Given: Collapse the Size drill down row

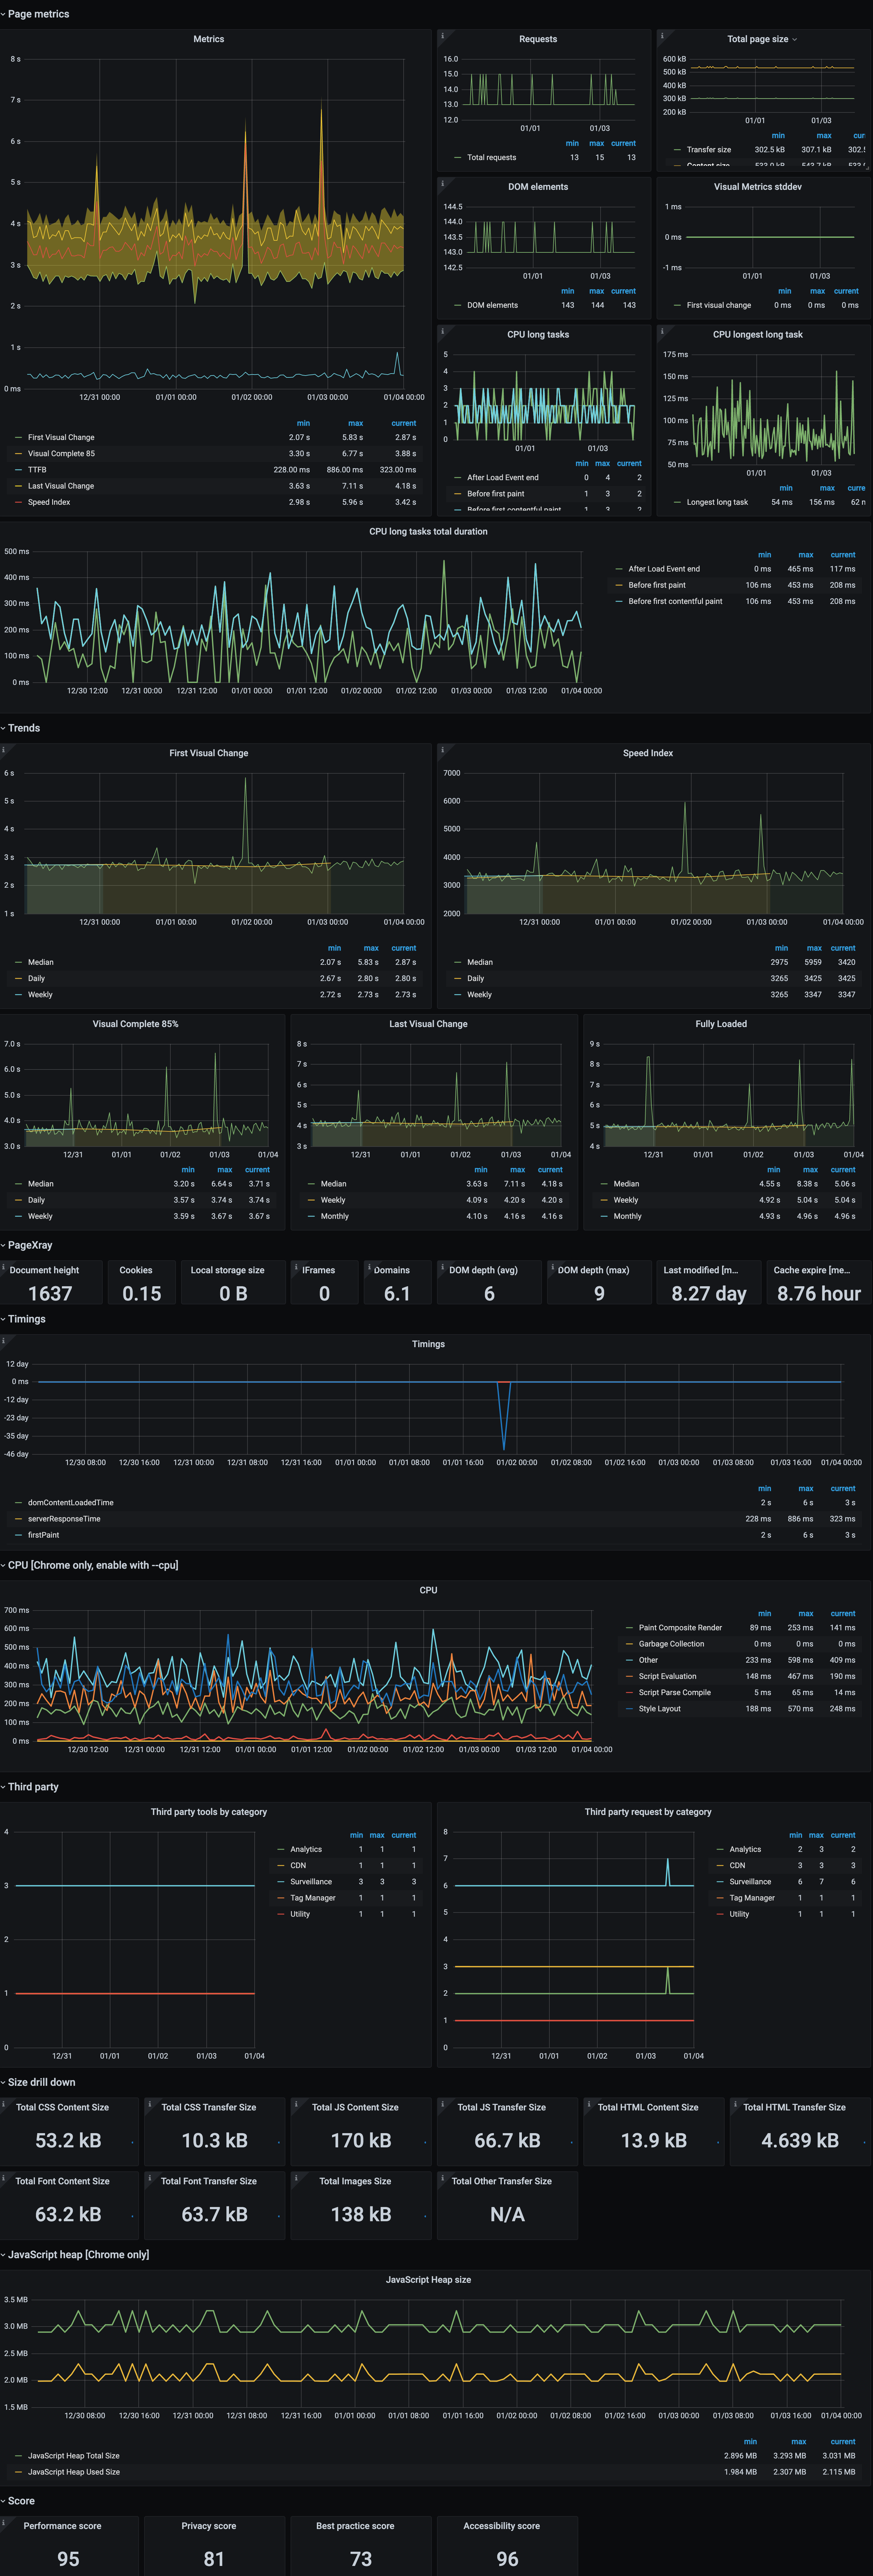Looking at the screenshot, I should 38,2082.
